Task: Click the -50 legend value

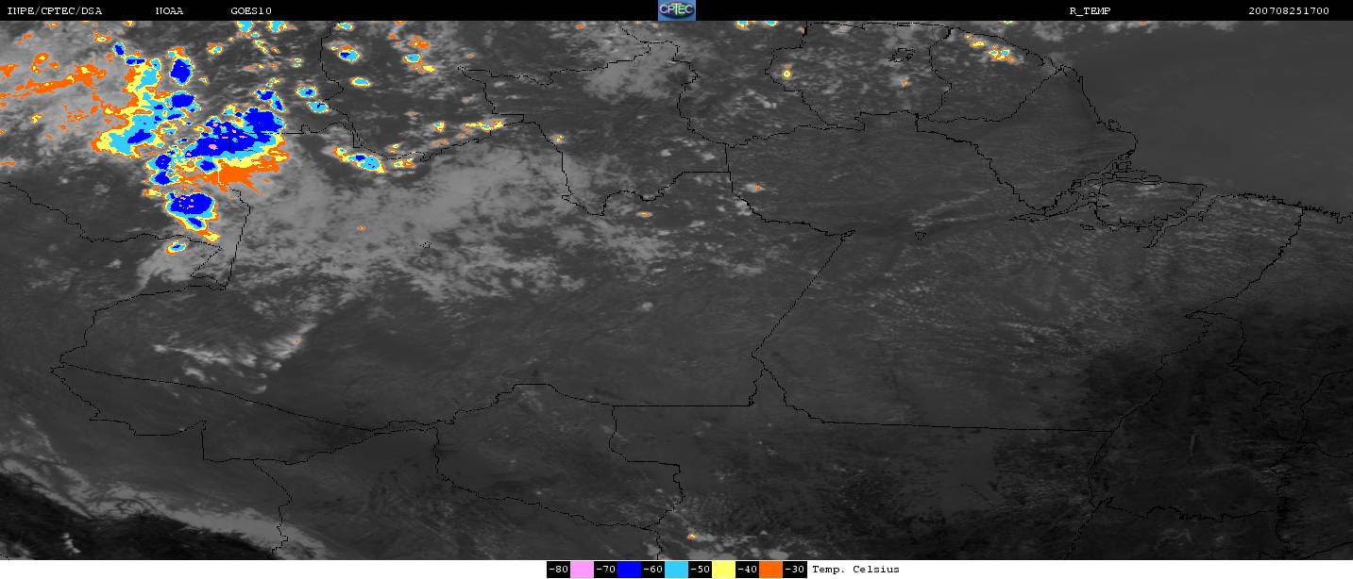Action: 700,570
